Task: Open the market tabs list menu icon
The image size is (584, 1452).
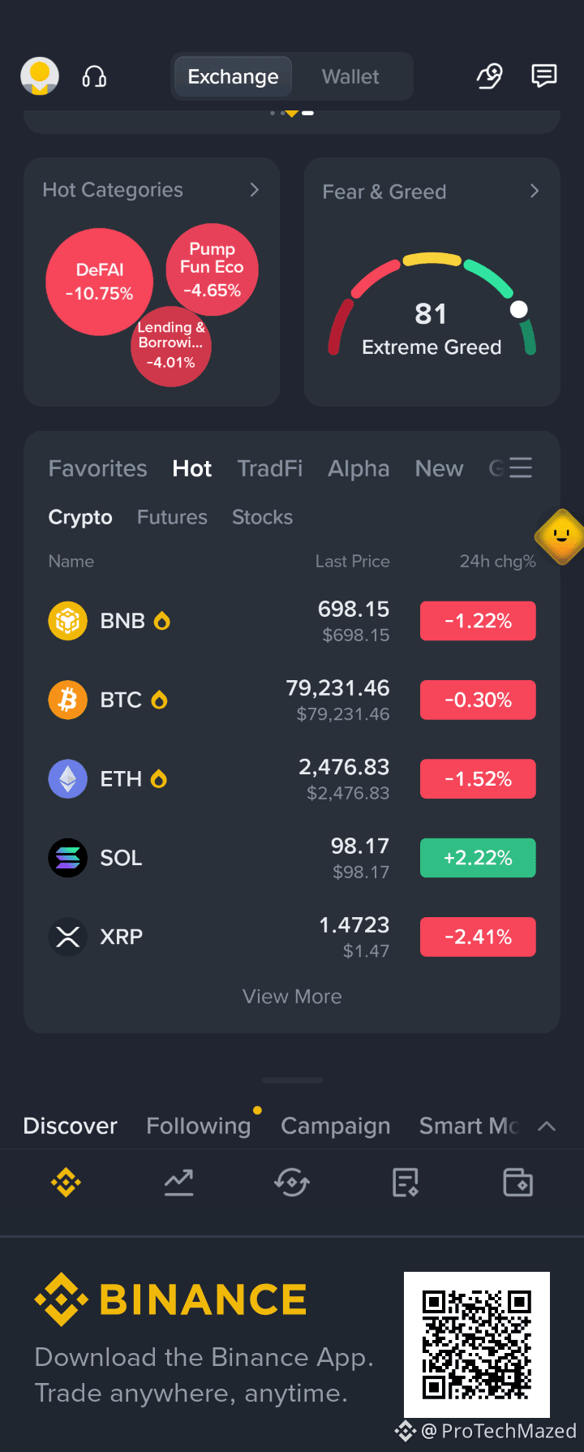Action: [x=520, y=467]
